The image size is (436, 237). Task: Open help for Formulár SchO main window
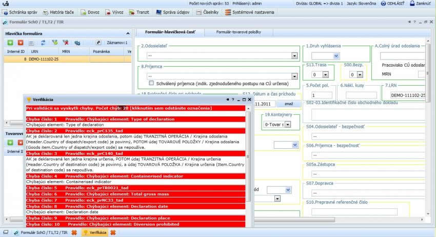point(414,22)
